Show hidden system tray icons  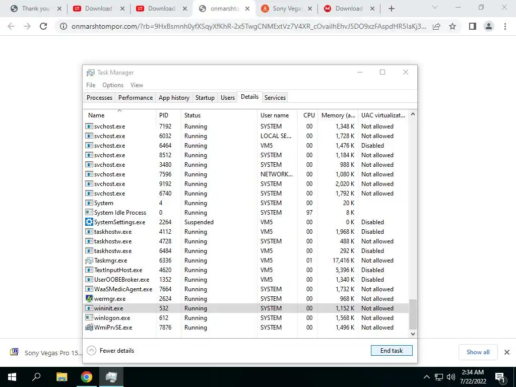[x=426, y=377]
